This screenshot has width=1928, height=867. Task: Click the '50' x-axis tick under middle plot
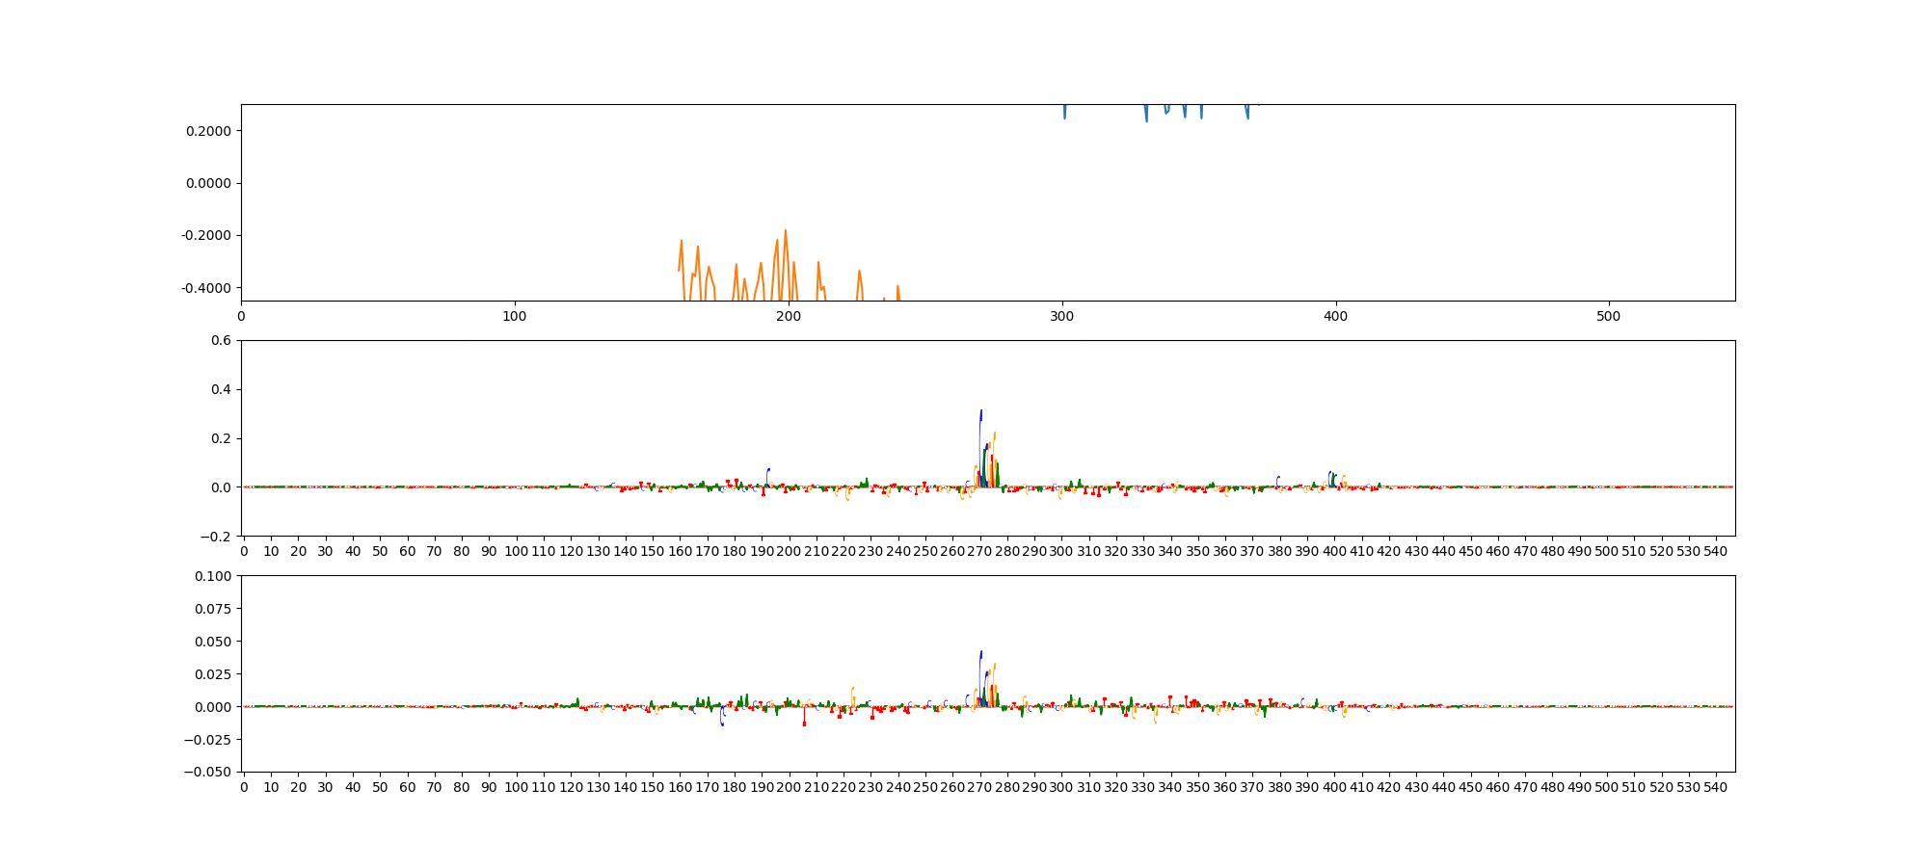pos(380,552)
